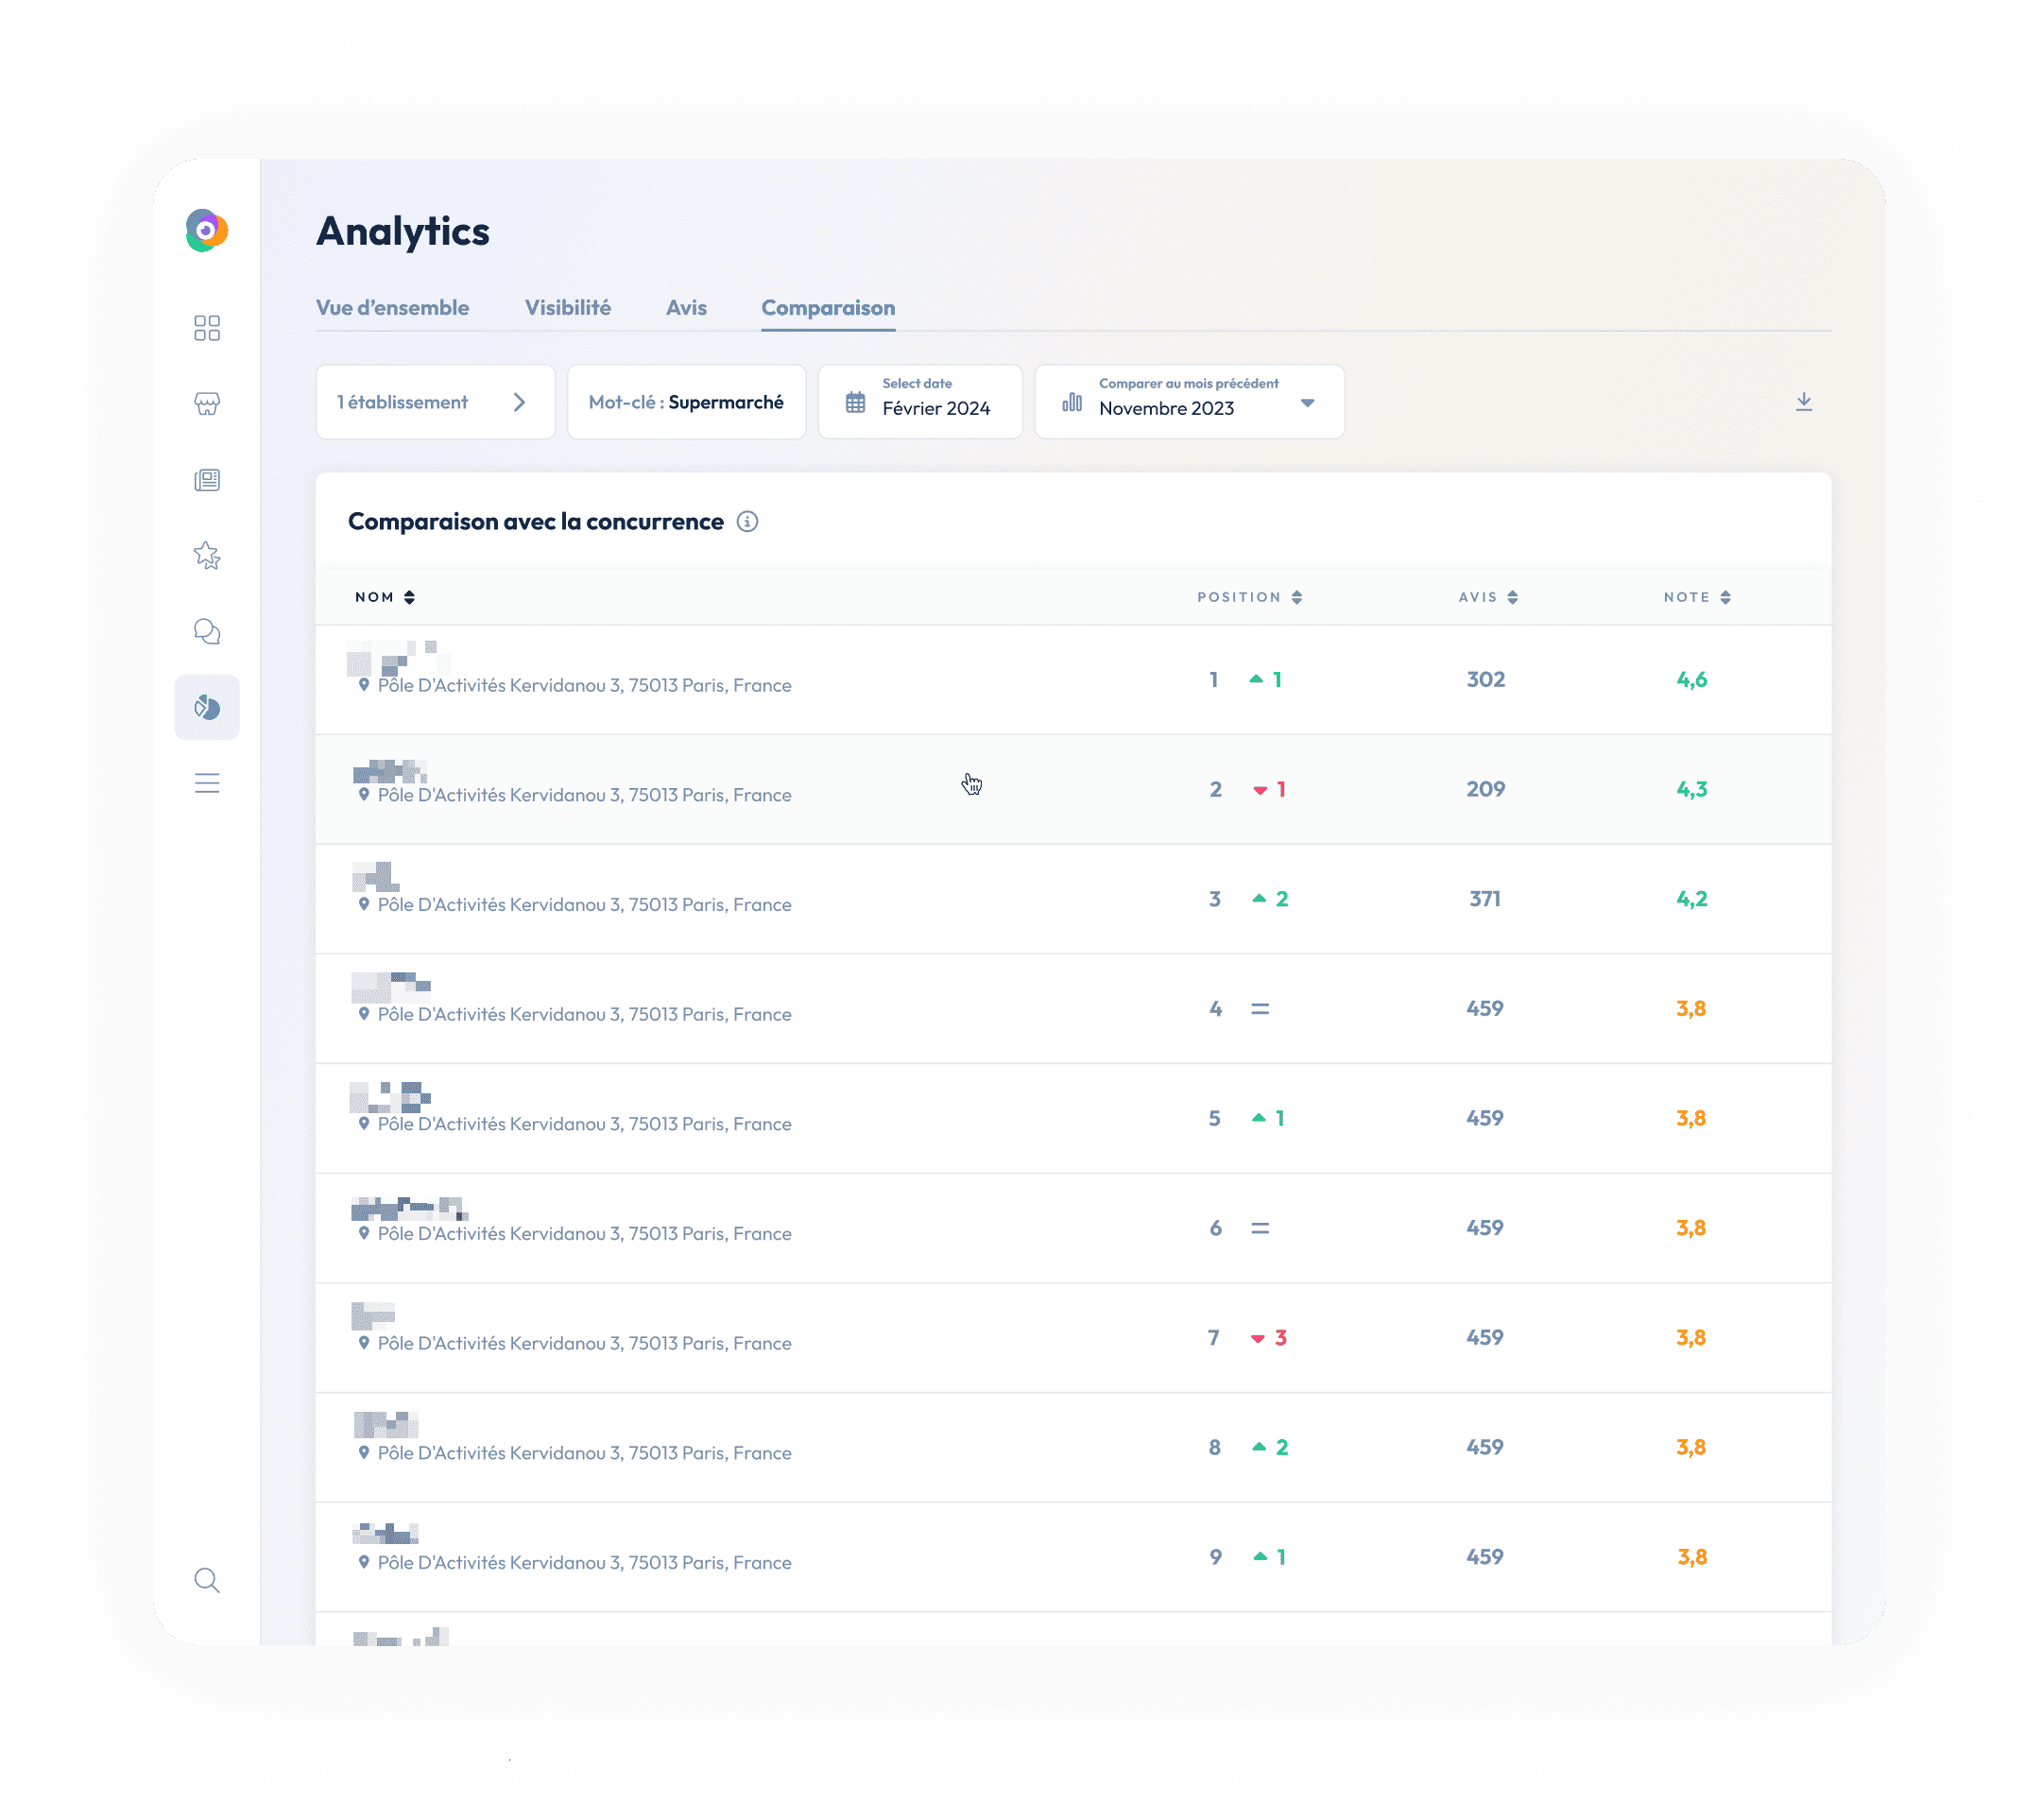Switch to the Avis tab
2041x1820 pixels.
[x=686, y=308]
